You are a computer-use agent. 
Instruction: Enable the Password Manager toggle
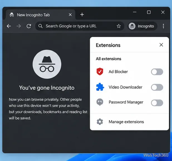tap(157, 103)
